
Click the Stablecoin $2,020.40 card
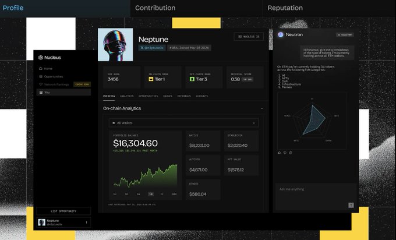tap(242, 141)
